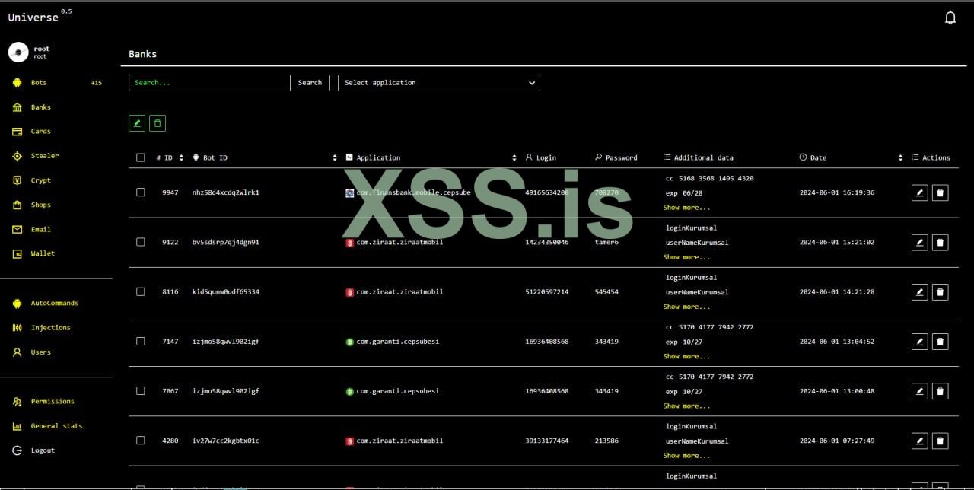The width and height of the screenshot is (974, 490).
Task: Expand Show more for row 9122
Action: [x=686, y=257]
